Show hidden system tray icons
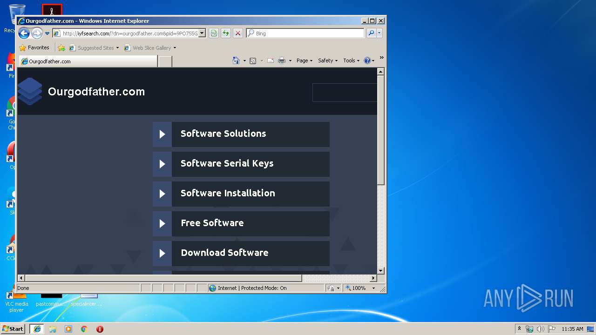 click(519, 328)
